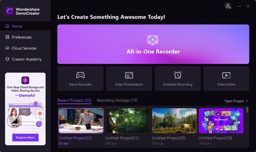Minimize the DemoCreator window

pyautogui.click(x=239, y=6)
